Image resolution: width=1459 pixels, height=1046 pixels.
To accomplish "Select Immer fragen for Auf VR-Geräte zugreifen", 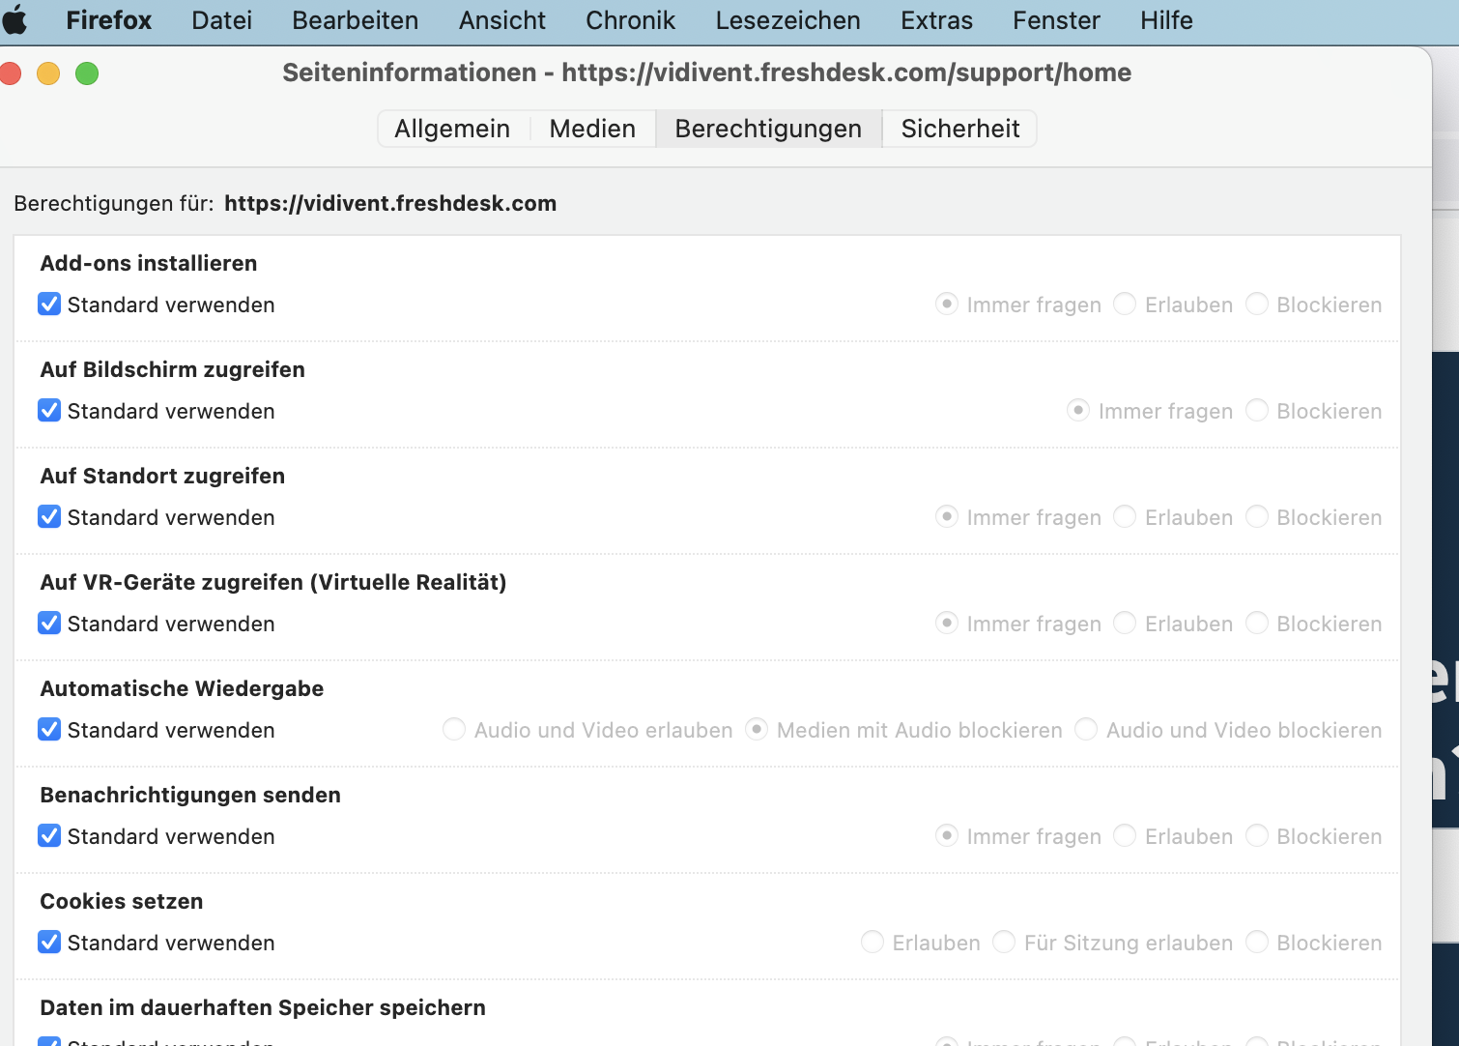I will pyautogui.click(x=947, y=624).
